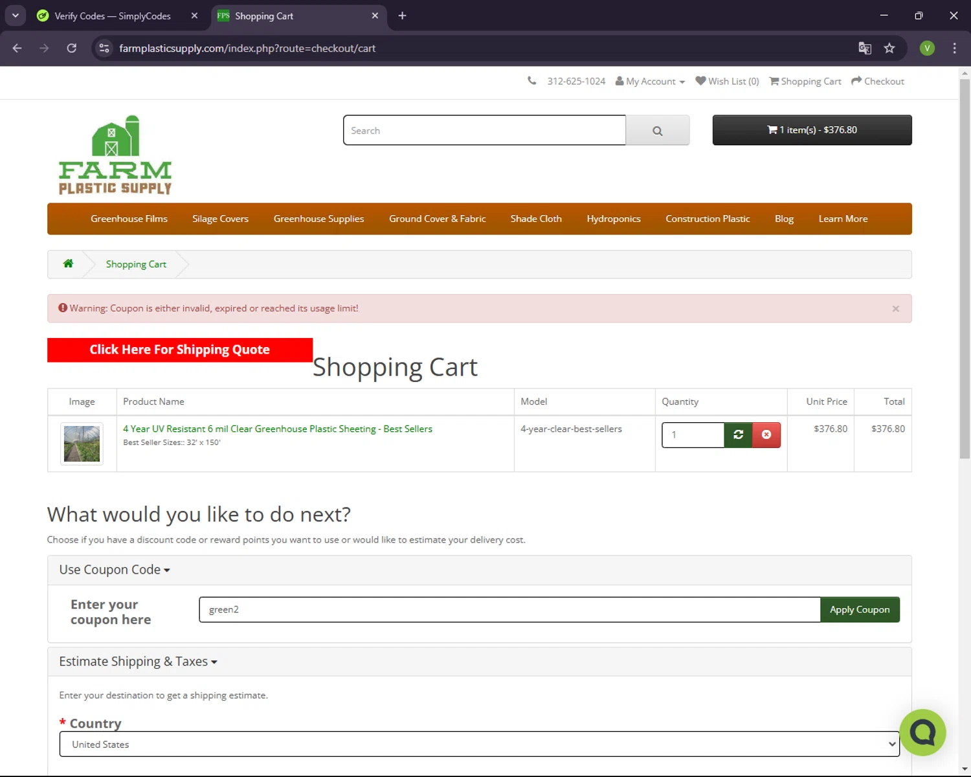The image size is (971, 777).
Task: Click model text 4-year-clear-best-sellers
Action: click(571, 429)
